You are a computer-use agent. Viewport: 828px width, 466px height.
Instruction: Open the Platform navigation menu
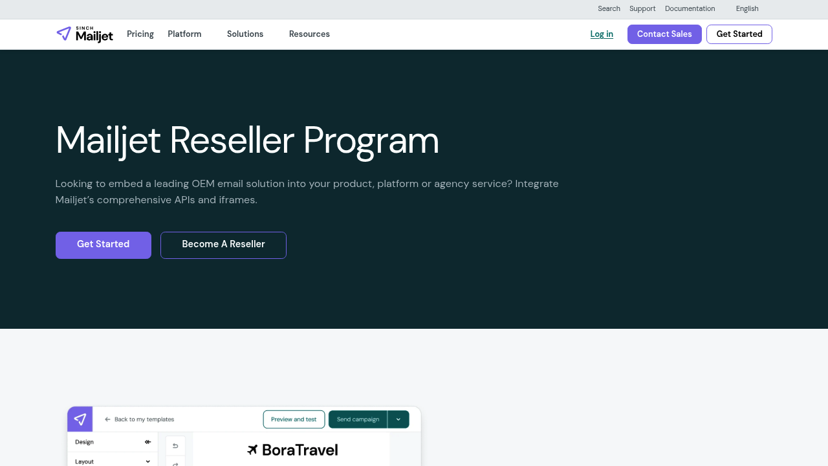(184, 34)
